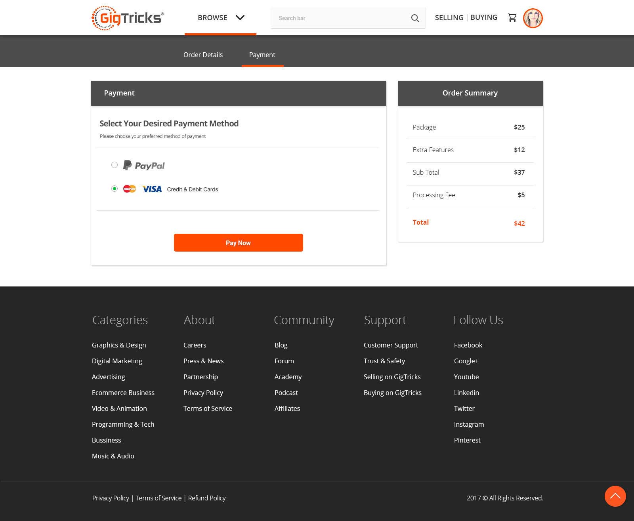Viewport: 634px width, 521px height.
Task: Open the Graphics & Design category link
Action: point(119,345)
